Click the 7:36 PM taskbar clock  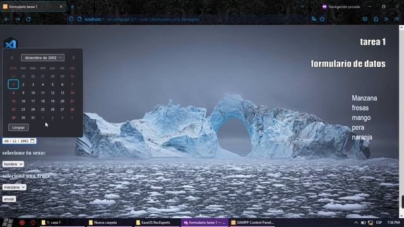click(393, 223)
